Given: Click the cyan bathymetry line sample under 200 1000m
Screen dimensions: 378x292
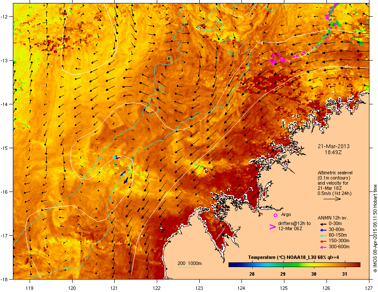Looking at the screenshot, I should pos(186,267).
